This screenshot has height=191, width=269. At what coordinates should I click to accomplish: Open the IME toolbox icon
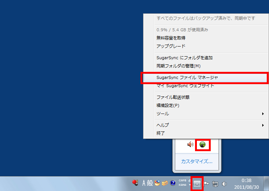(x=164, y=183)
